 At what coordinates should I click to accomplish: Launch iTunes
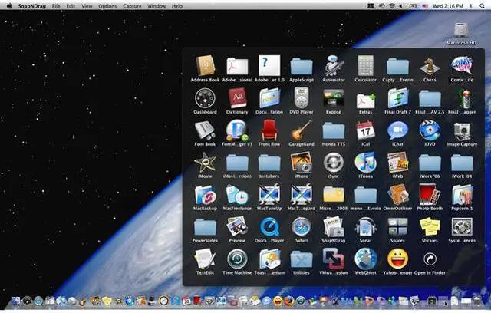pyautogui.click(x=365, y=163)
